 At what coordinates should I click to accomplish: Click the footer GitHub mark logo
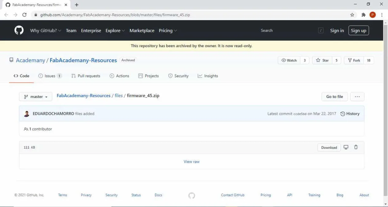192,195
